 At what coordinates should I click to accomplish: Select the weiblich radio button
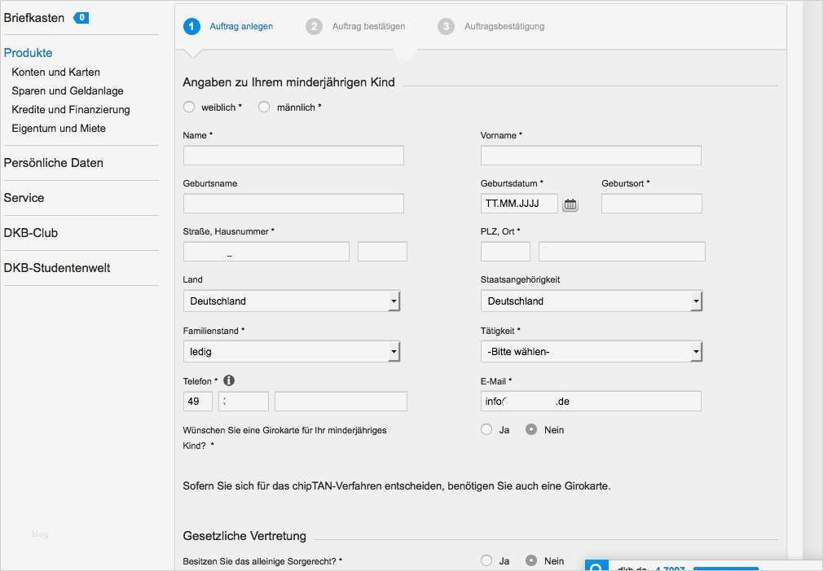pyautogui.click(x=189, y=107)
